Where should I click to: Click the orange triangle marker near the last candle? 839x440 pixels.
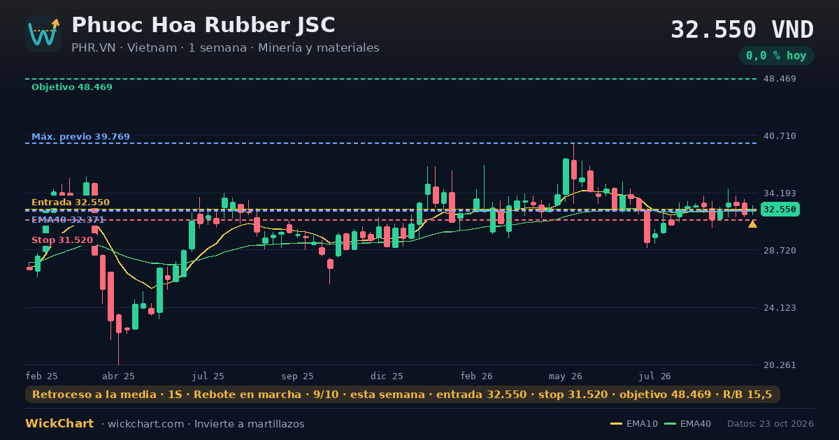tap(752, 223)
